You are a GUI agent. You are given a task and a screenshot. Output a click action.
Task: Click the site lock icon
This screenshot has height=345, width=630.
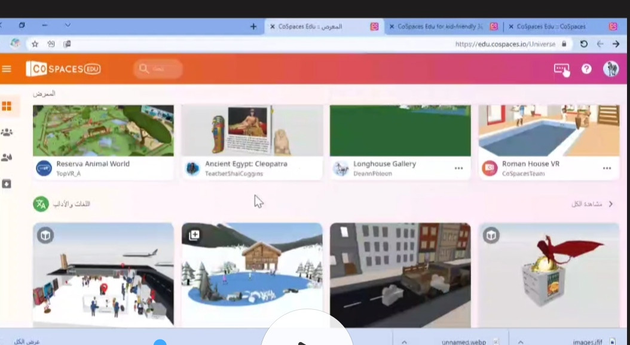coord(564,44)
